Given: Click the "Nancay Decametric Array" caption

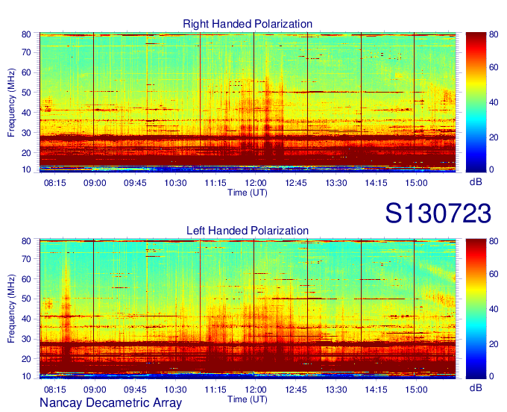Looking at the screenshot, I should [110, 402].
